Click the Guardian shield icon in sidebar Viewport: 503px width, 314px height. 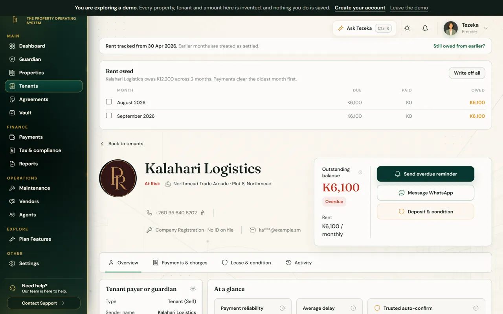click(12, 59)
